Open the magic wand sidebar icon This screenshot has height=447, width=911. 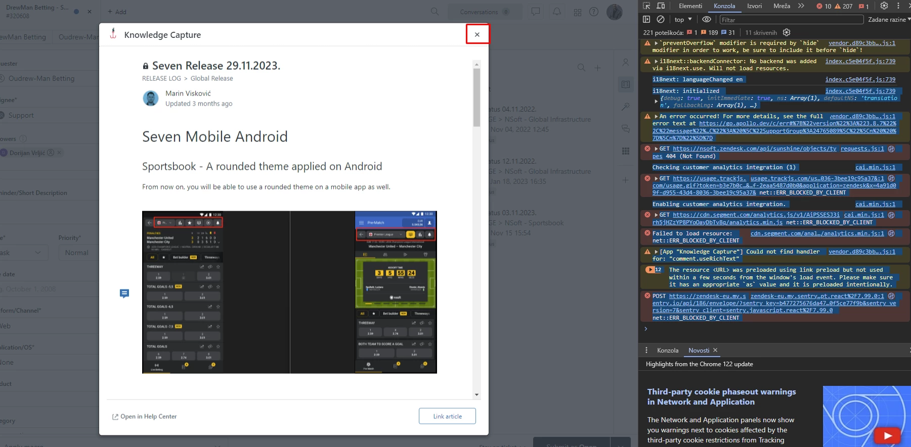click(x=626, y=107)
